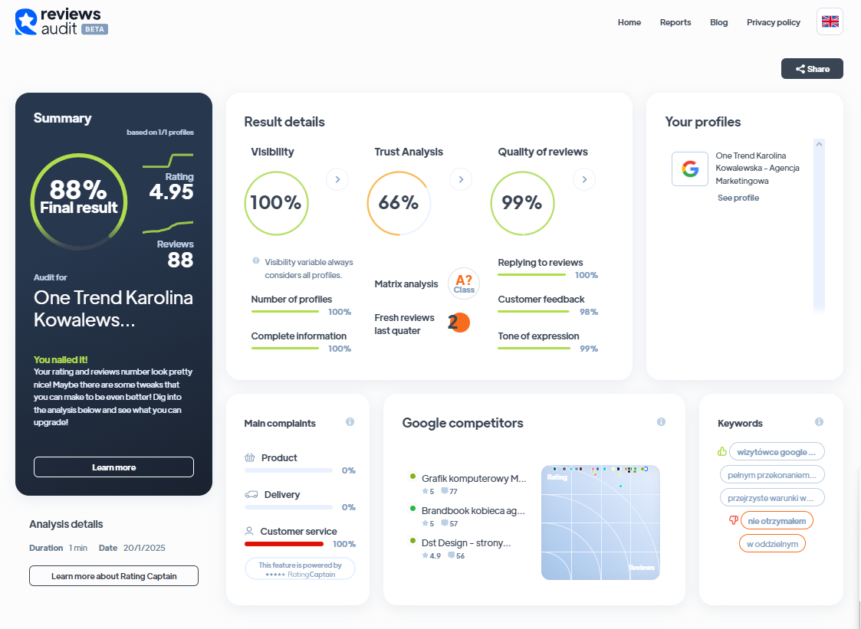Screen dimensions: 861x629
Task: Click the Delivery truck icon
Action: 251,494
